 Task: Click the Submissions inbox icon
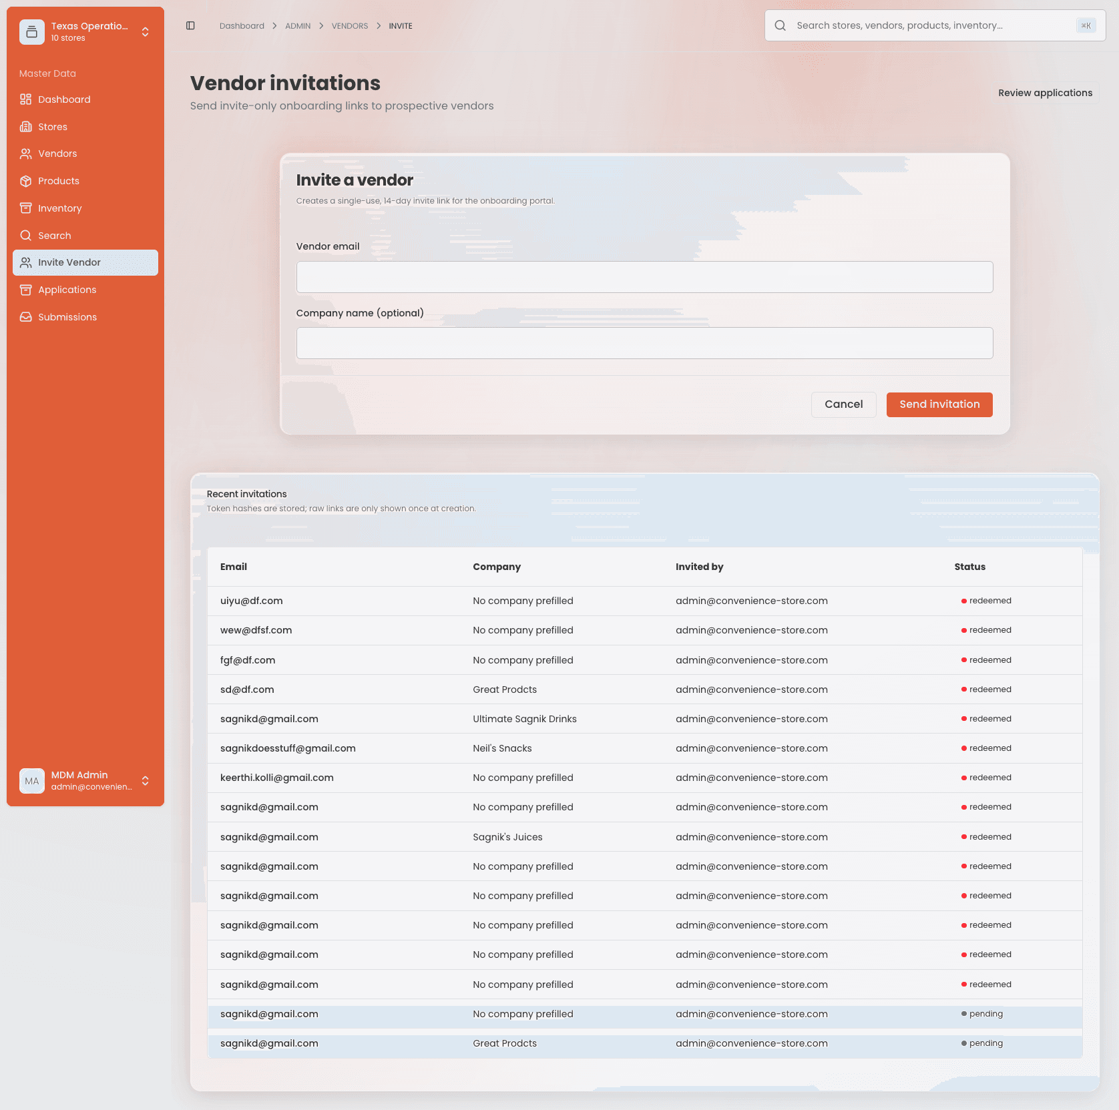point(26,317)
